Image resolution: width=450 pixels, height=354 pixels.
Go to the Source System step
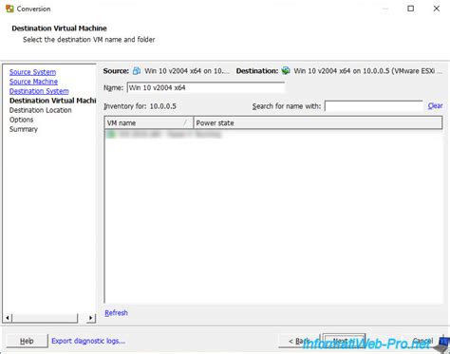tap(32, 72)
